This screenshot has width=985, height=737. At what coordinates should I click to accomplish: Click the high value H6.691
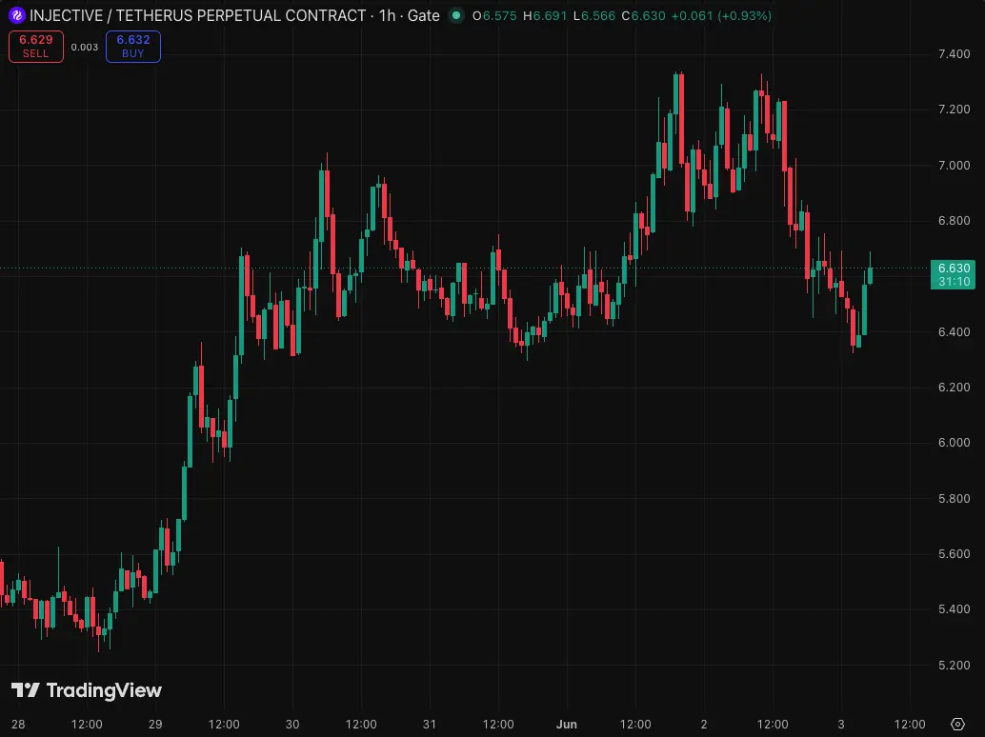[x=545, y=15]
